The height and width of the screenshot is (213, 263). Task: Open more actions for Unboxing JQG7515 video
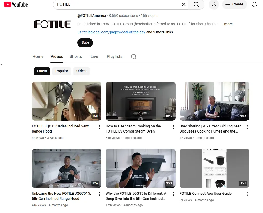(x=99, y=194)
